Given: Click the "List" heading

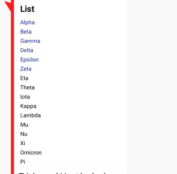Looking at the screenshot, I should 27,9.
